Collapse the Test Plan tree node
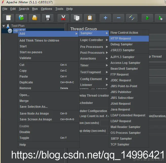Image resolution: width=166 pixels, height=163 pixels. pyautogui.click(x=4, y=26)
